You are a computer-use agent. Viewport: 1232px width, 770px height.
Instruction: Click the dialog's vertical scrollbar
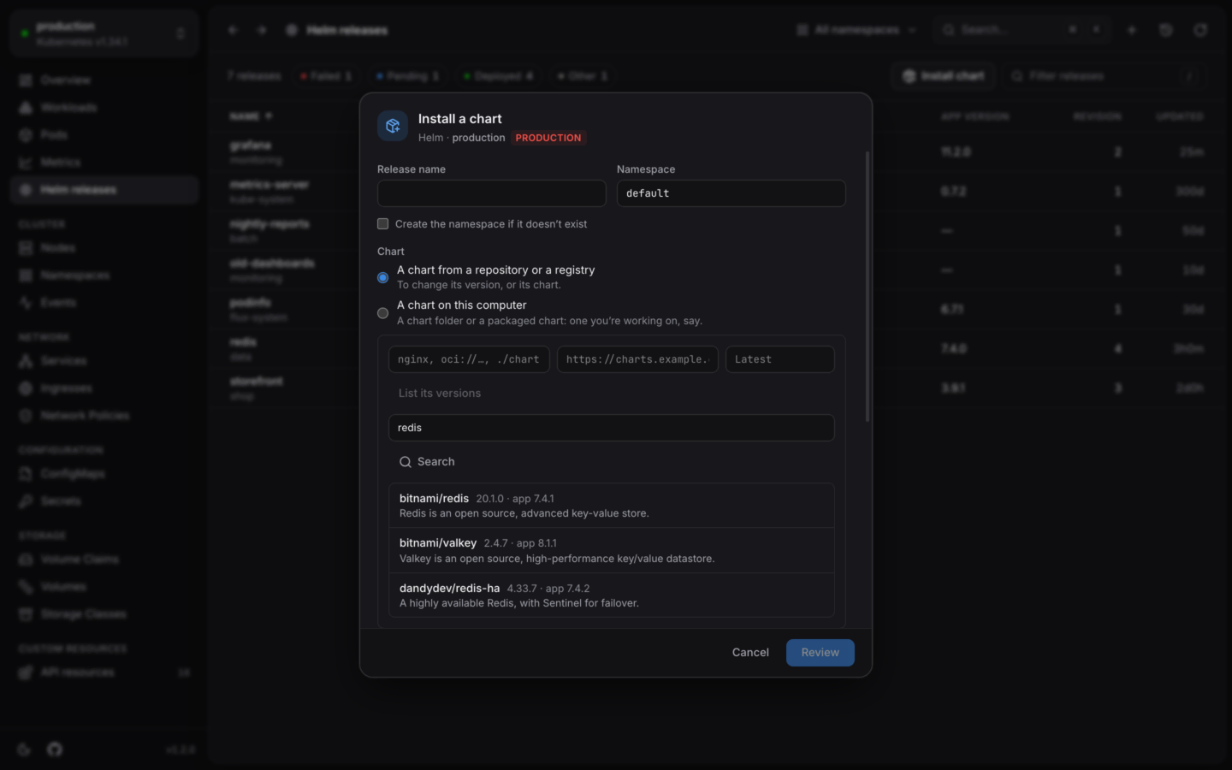click(868, 287)
